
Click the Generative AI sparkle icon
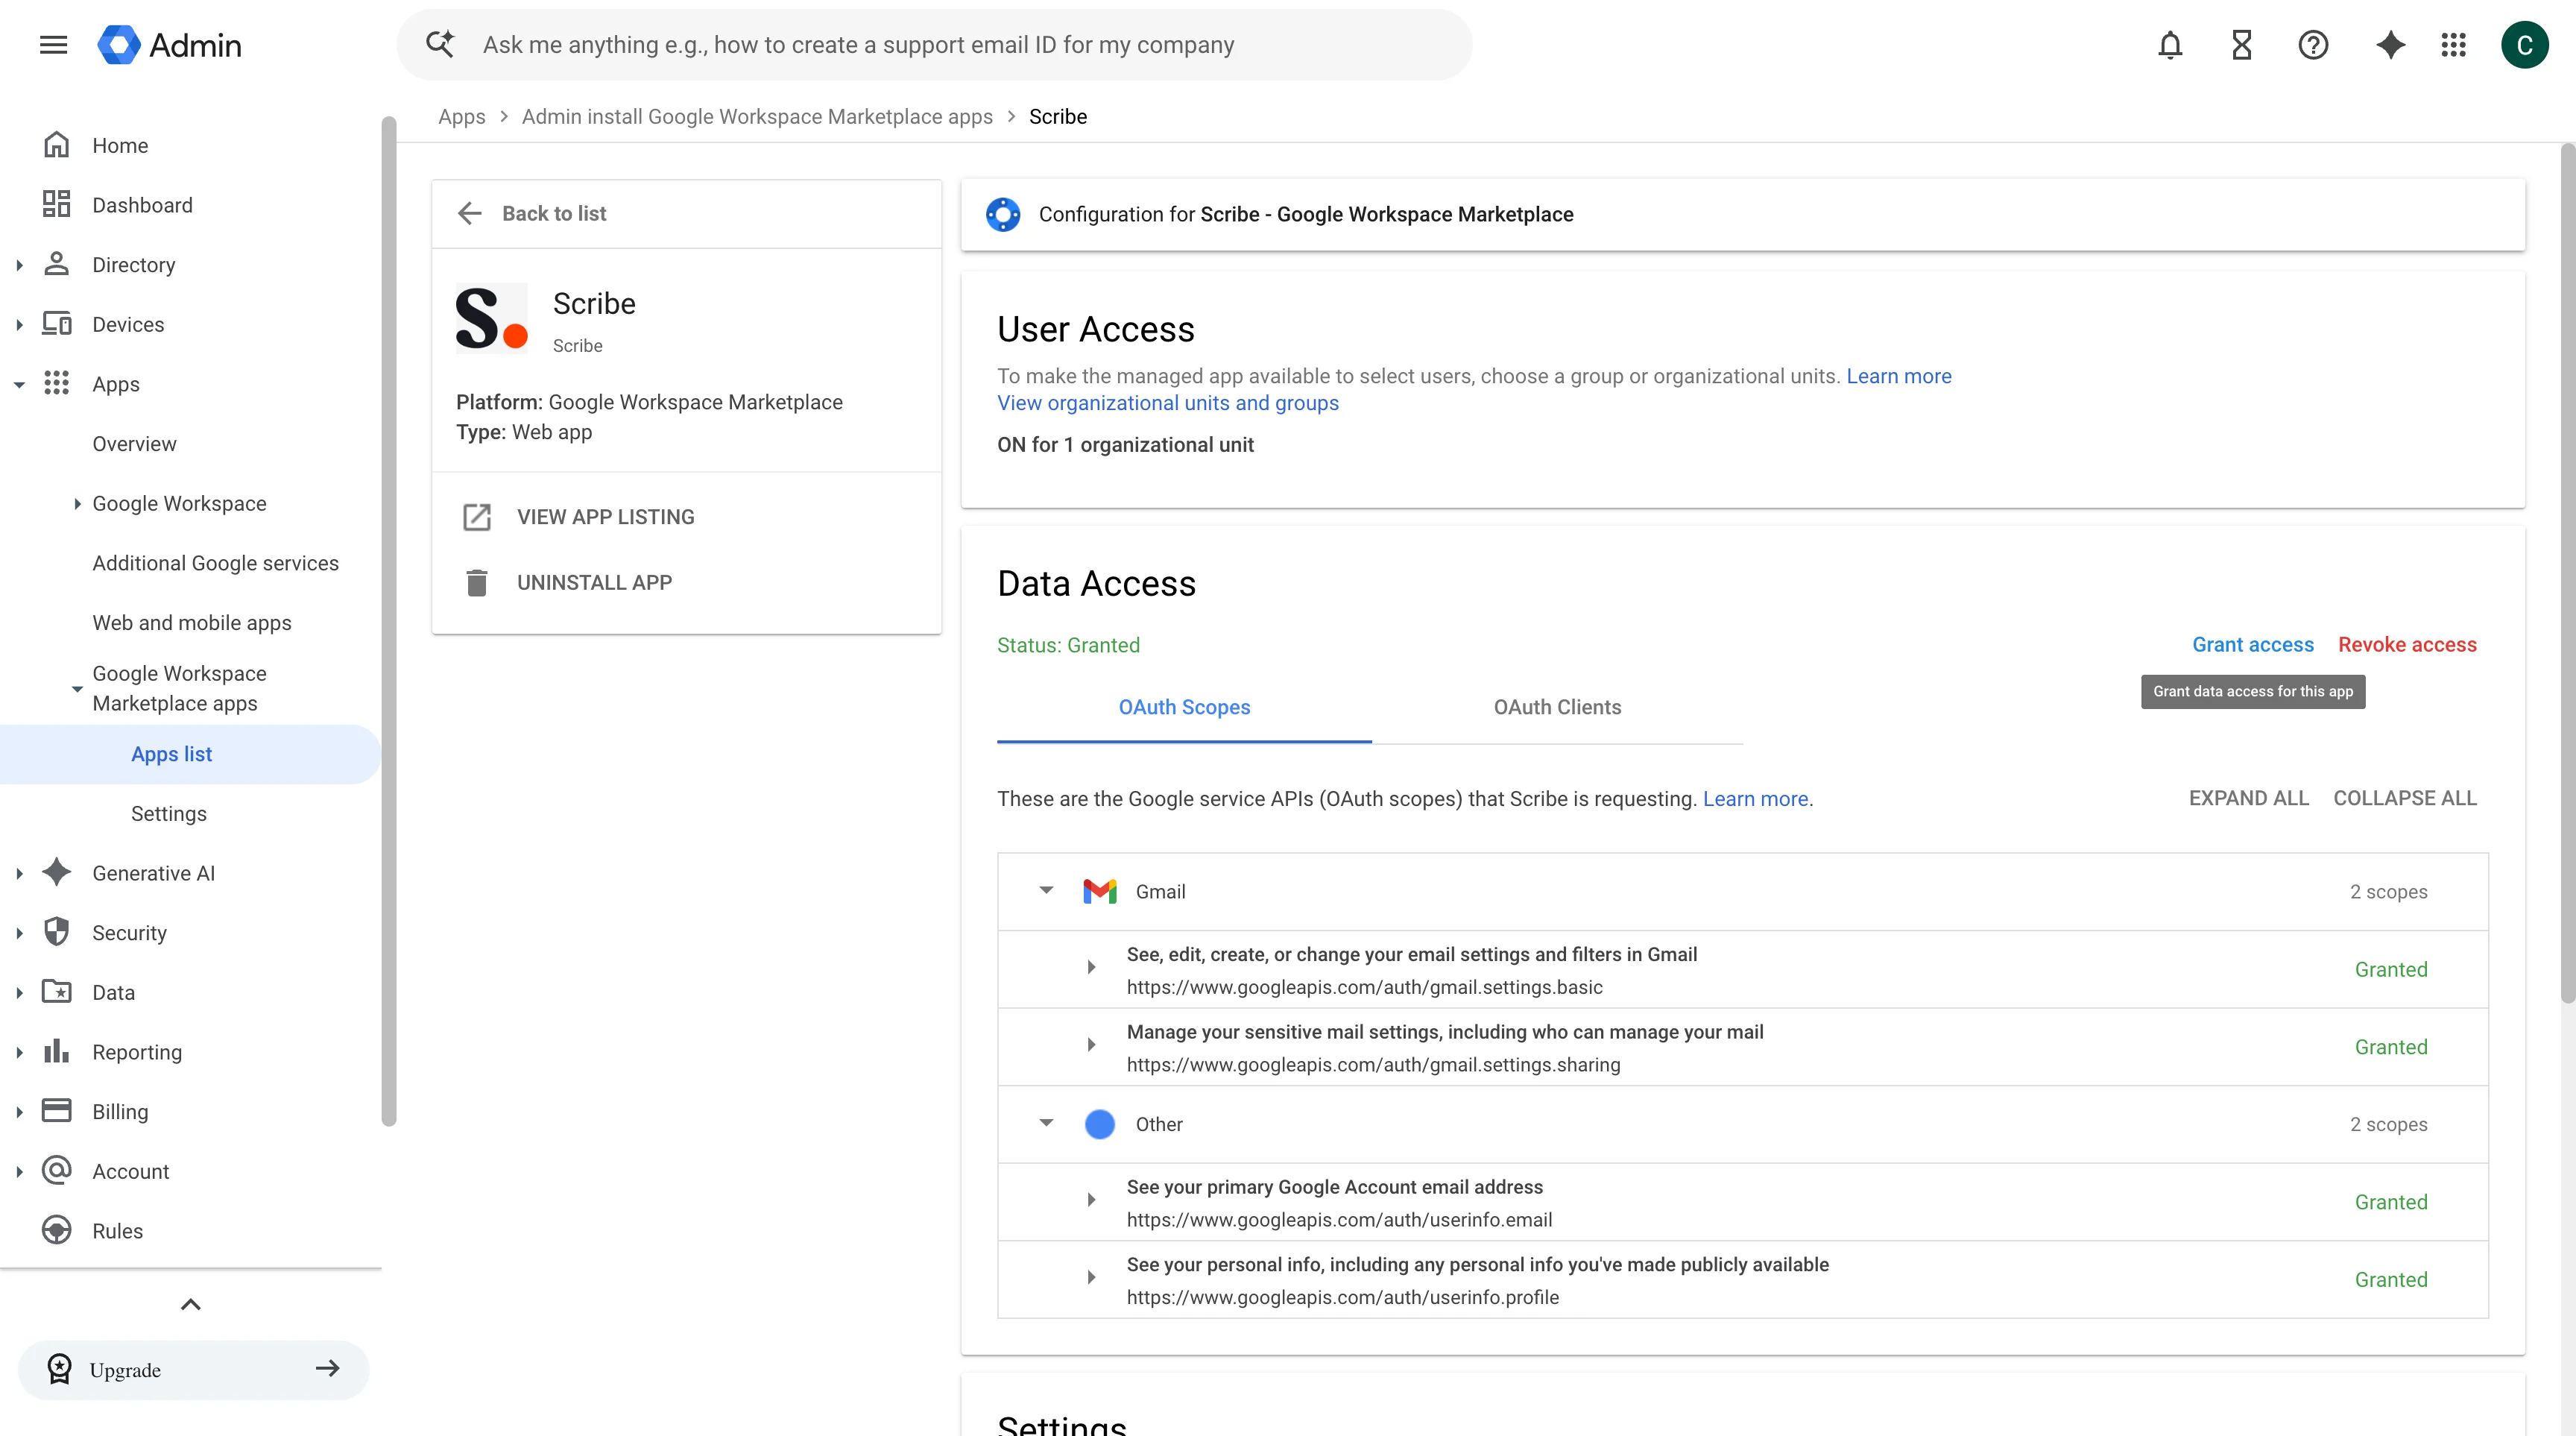(x=56, y=872)
